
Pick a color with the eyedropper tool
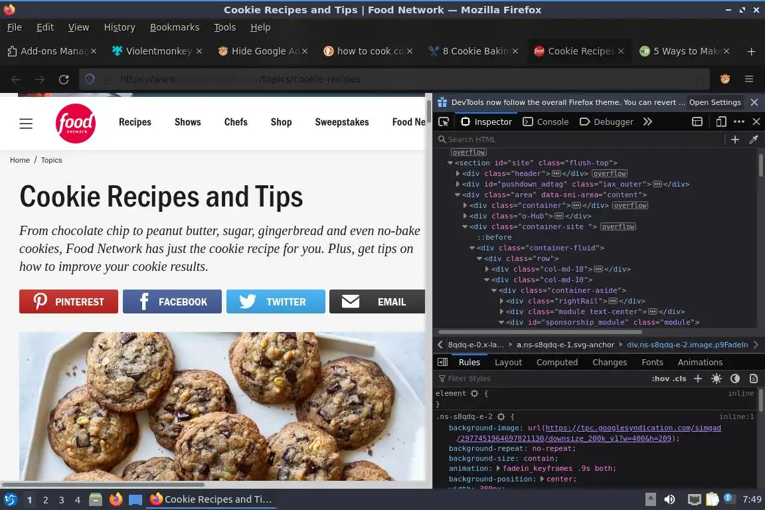[x=753, y=139]
